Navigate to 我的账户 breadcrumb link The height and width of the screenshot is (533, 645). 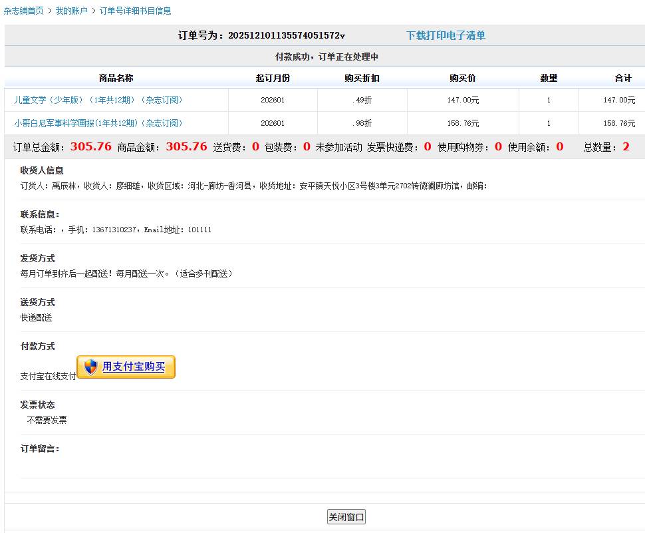point(71,11)
